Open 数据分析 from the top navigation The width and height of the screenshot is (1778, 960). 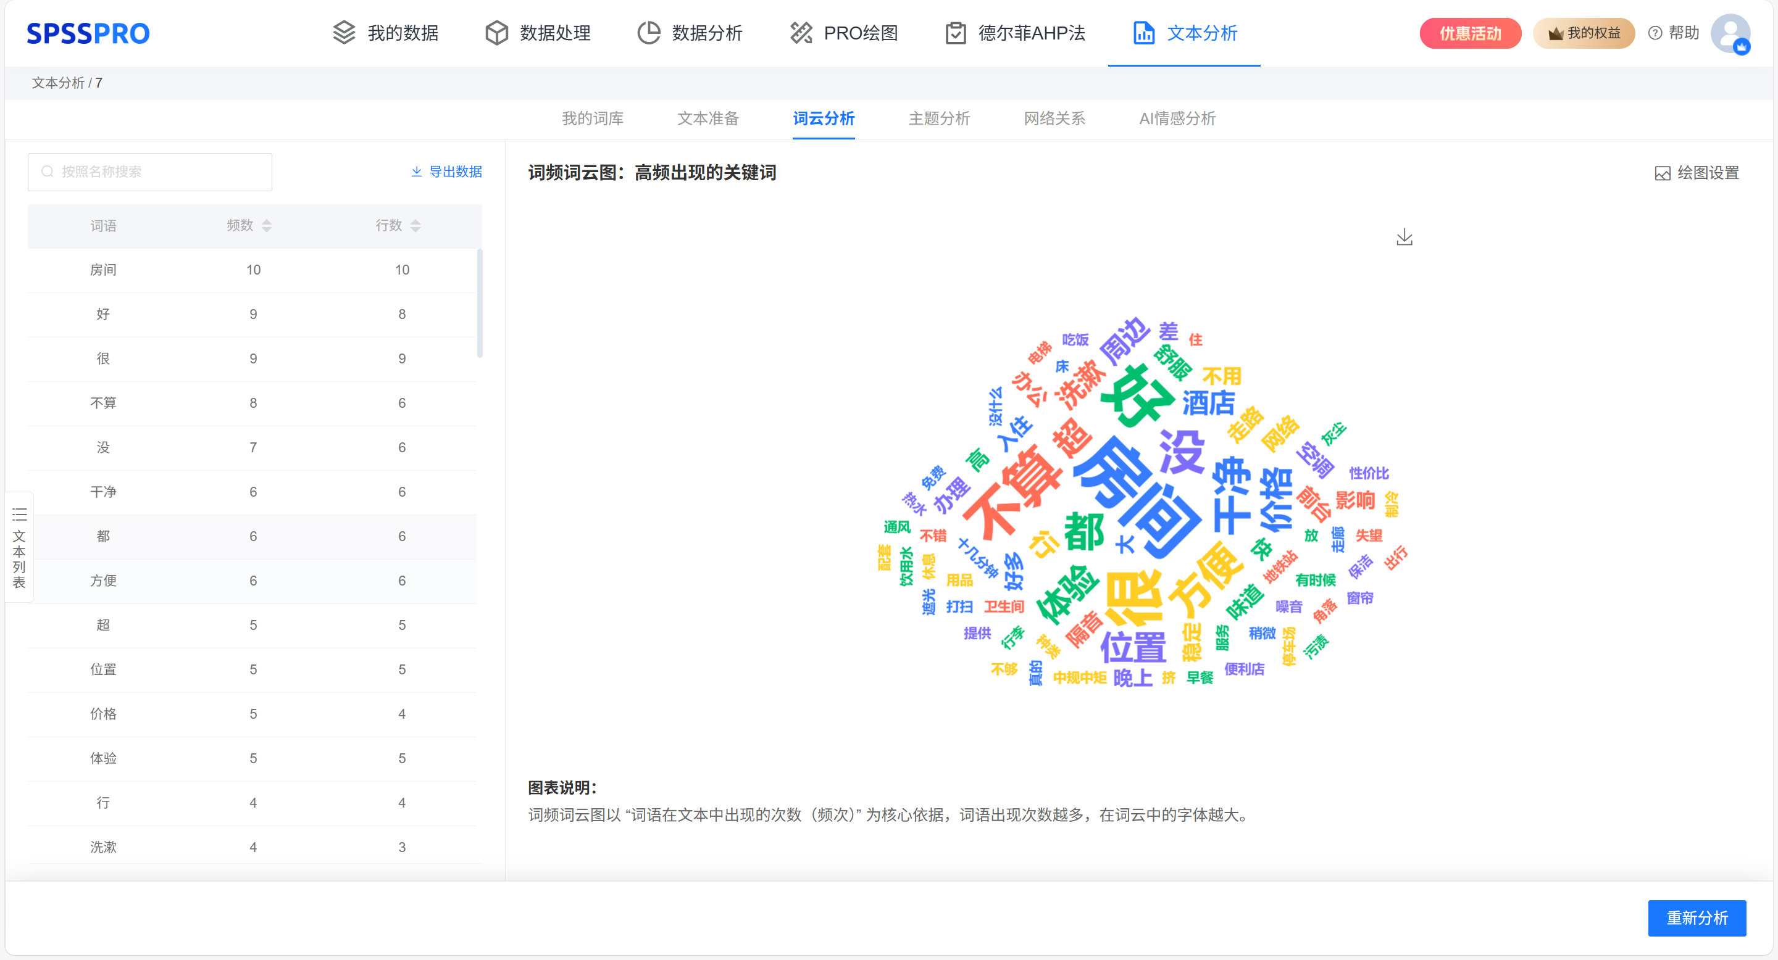(690, 33)
